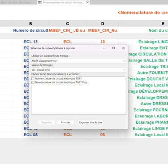Click the Eclairage TRIA cell
The width and height of the screenshot is (168, 164).
[148, 67]
